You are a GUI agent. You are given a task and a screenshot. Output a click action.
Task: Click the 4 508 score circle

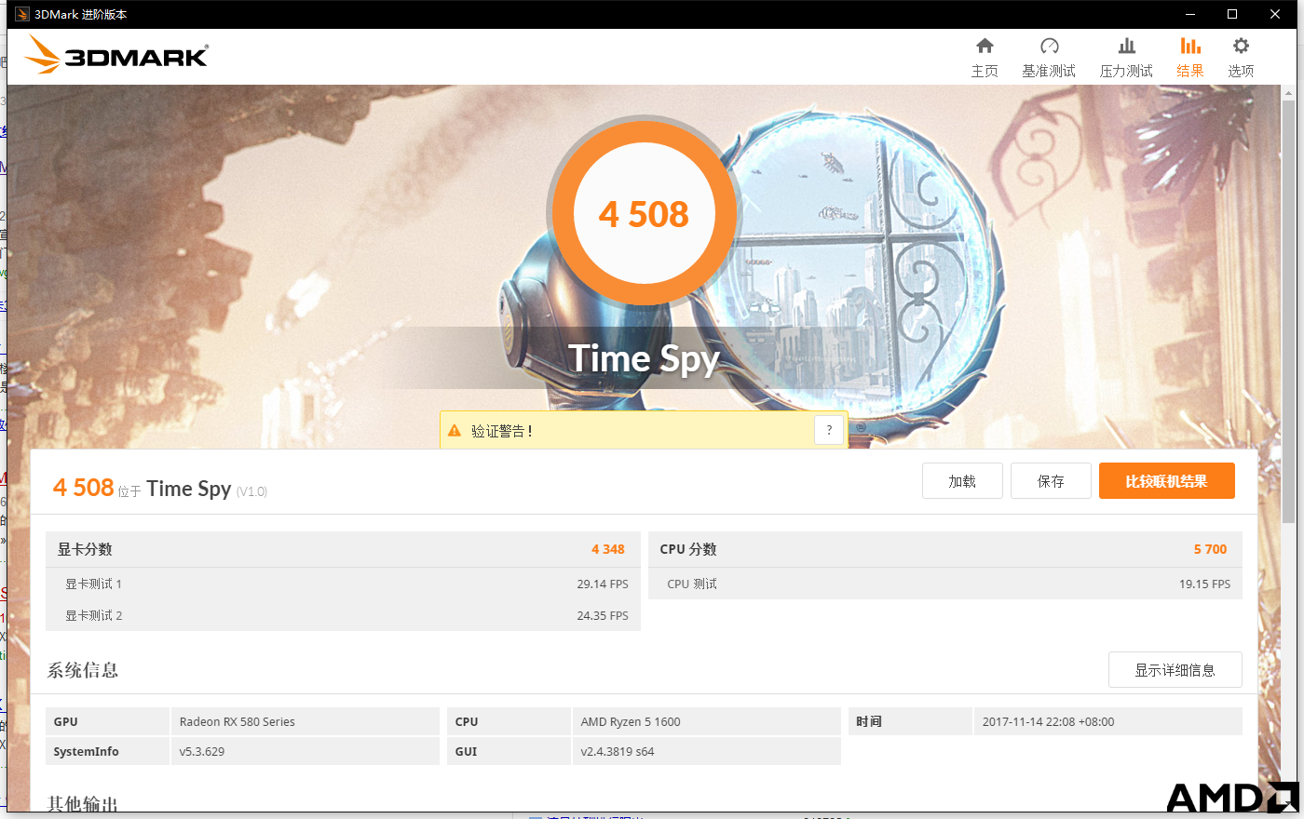point(644,214)
